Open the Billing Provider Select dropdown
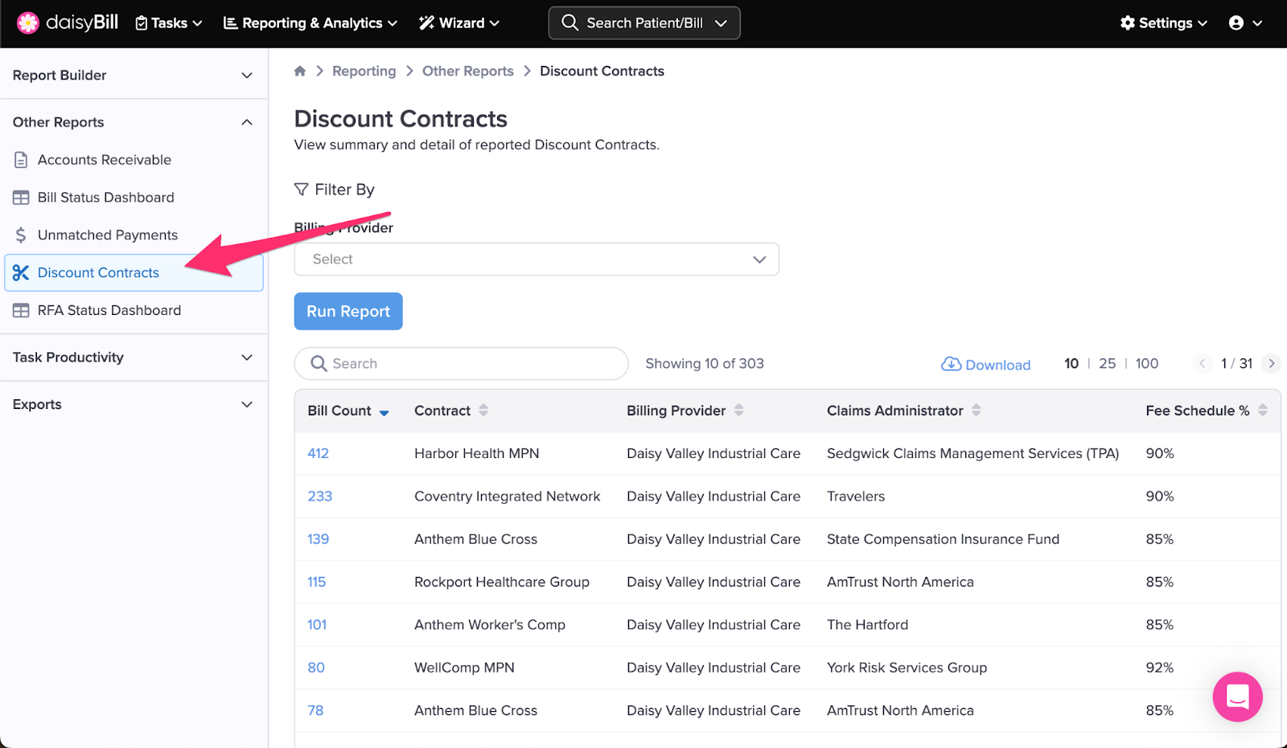 click(537, 260)
